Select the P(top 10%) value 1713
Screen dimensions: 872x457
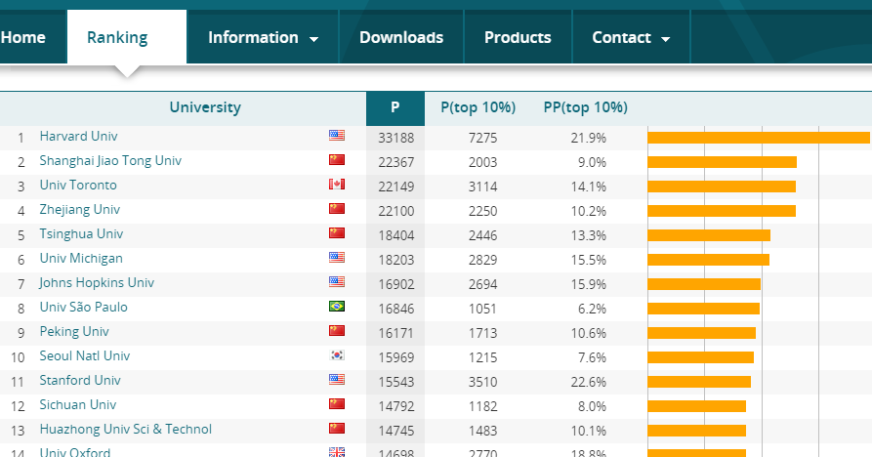coord(482,333)
